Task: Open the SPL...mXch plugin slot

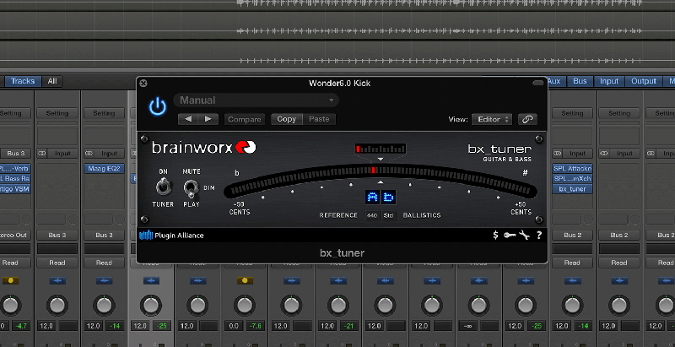Action: click(x=572, y=179)
